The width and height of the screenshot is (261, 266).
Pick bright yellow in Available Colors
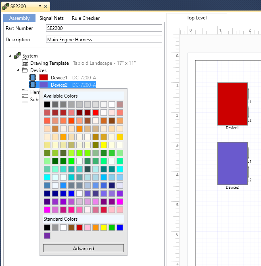coord(104,145)
